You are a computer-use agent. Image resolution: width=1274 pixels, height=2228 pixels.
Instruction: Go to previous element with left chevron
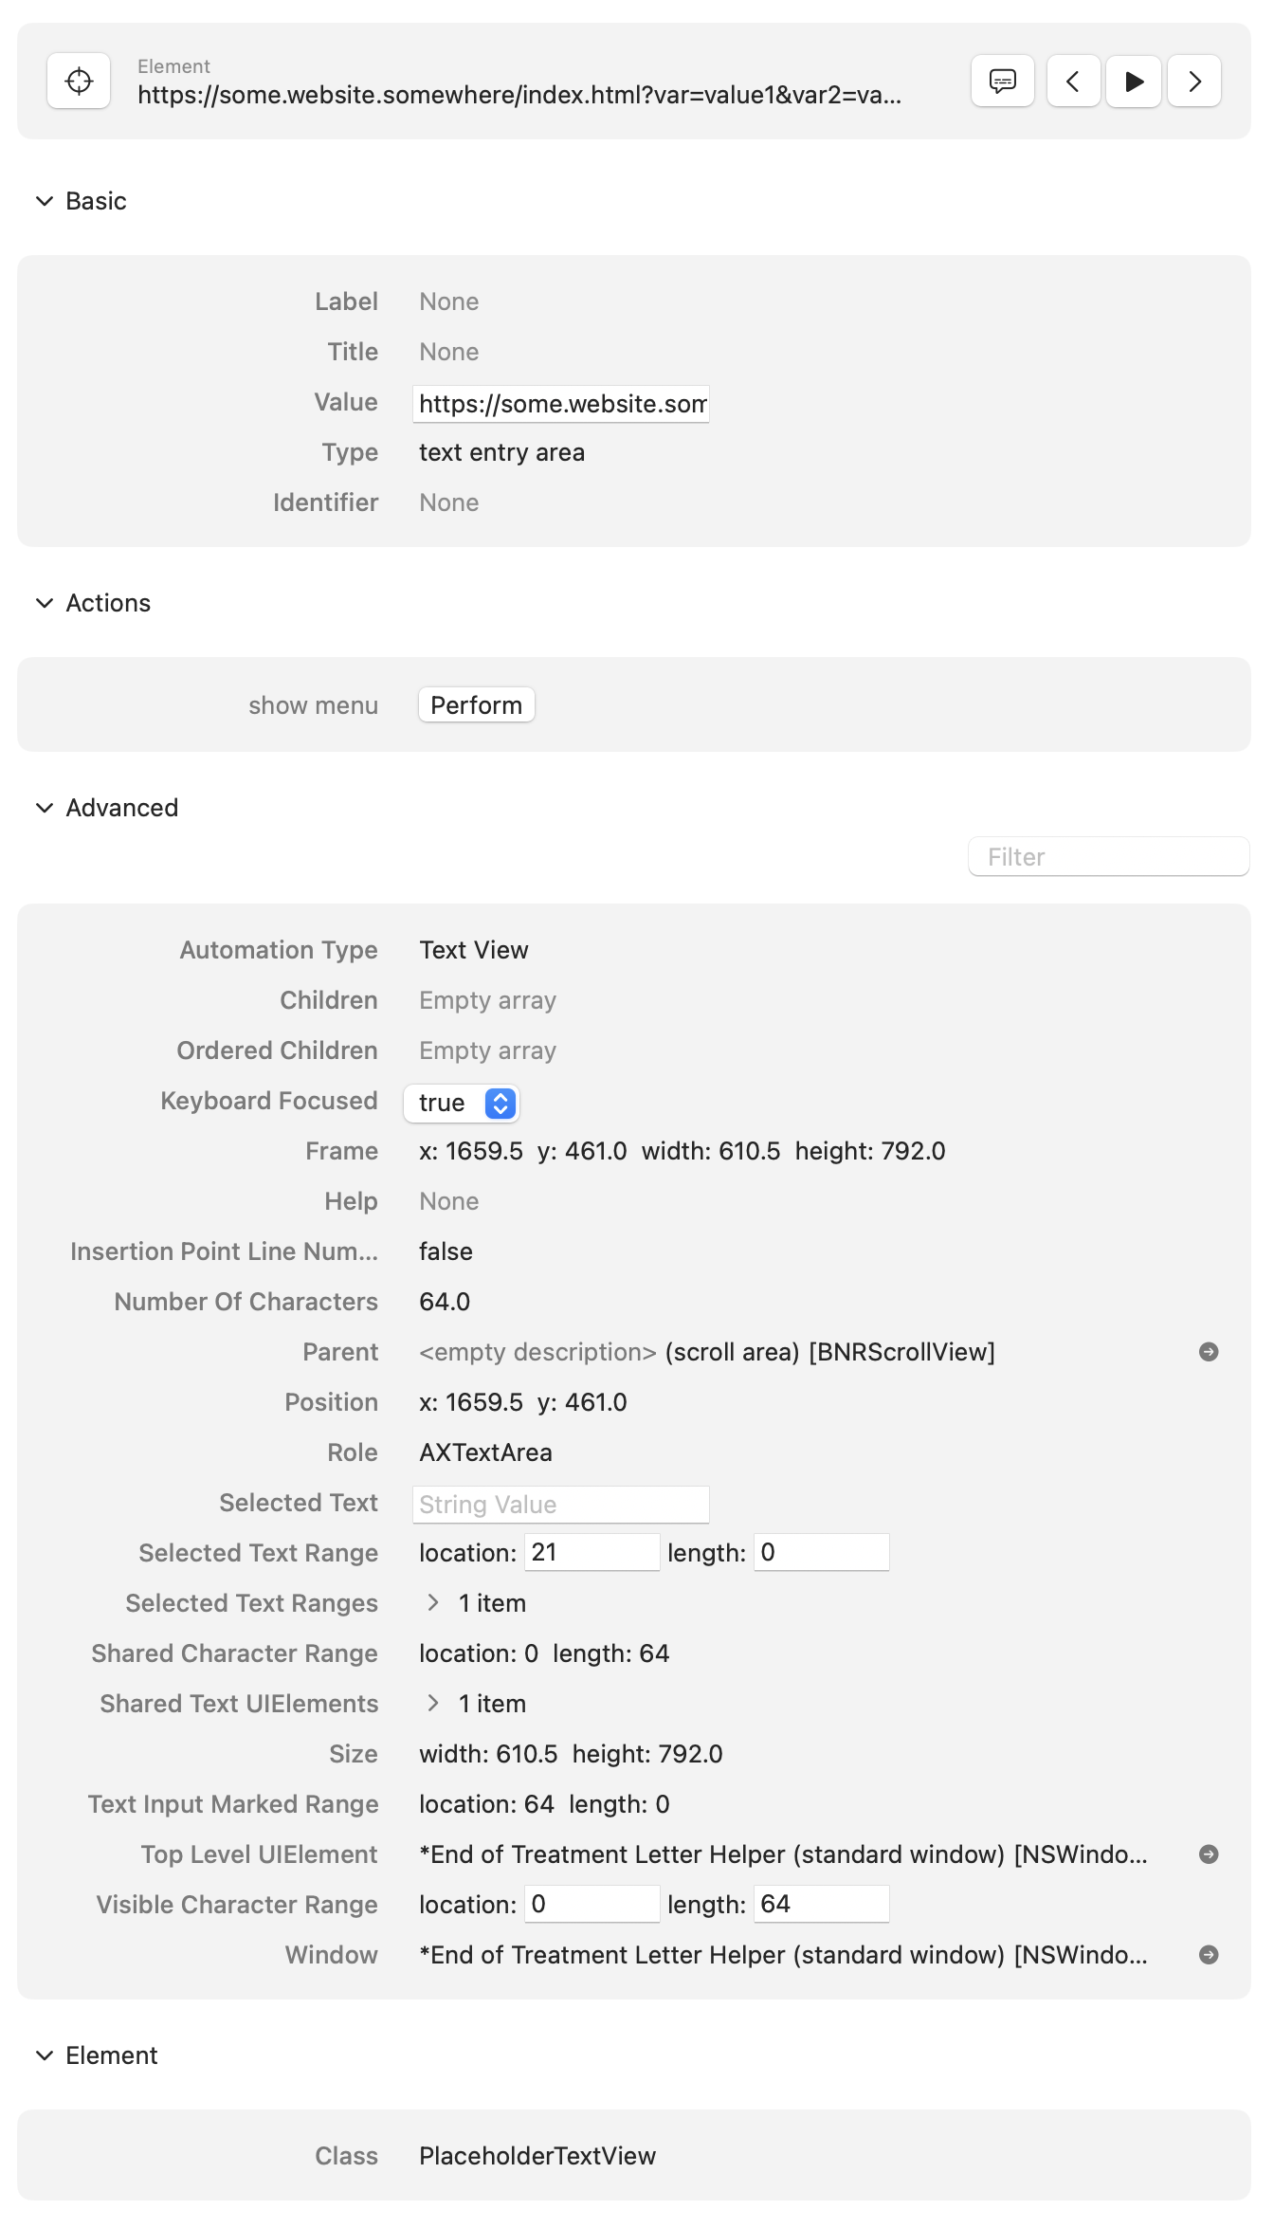pyautogui.click(x=1073, y=82)
